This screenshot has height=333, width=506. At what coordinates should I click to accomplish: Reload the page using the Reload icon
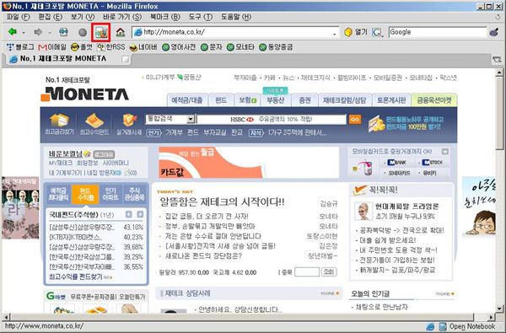point(63,32)
